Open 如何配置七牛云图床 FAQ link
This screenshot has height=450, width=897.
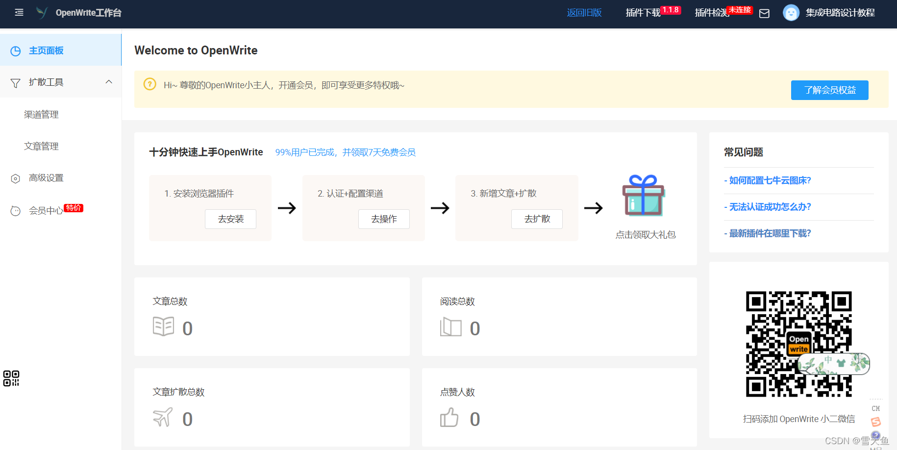[768, 180]
